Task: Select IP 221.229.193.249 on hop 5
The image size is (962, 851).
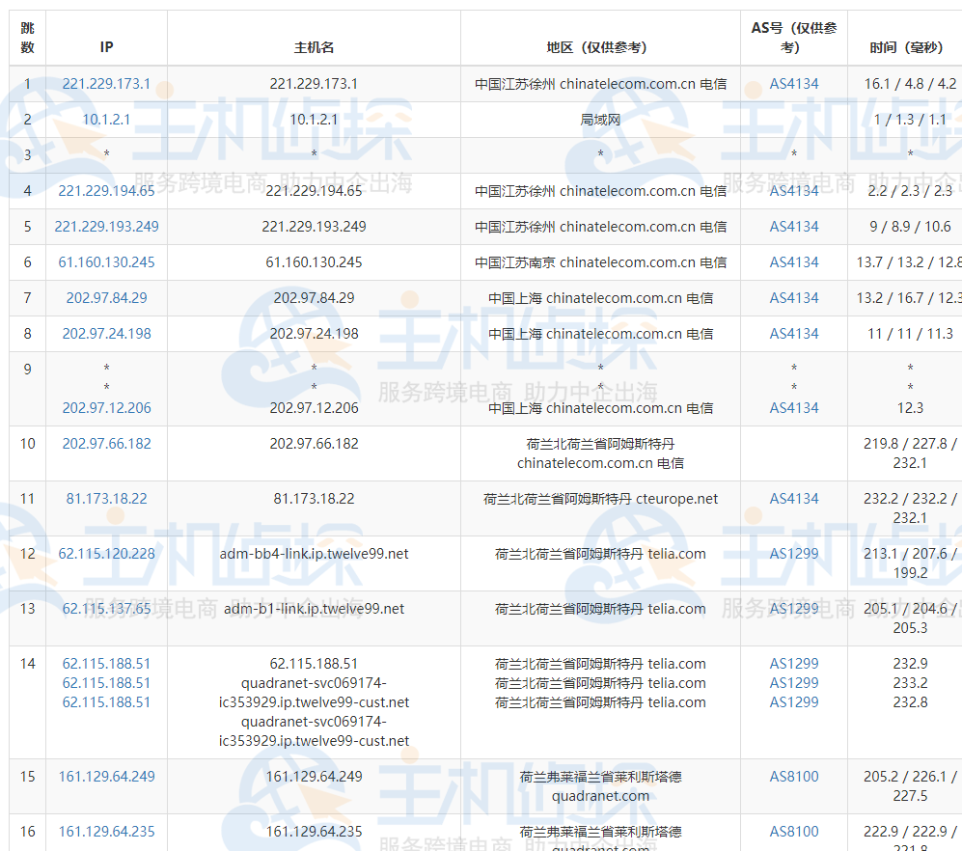Action: click(105, 227)
